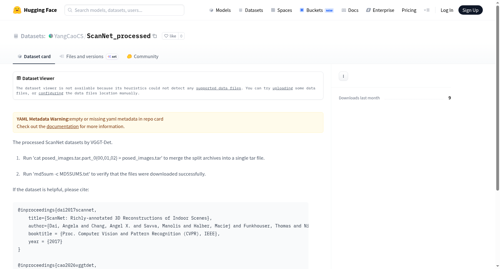Click the 'title={ScanNet: Richly-annotated' line
Image resolution: width=500 pixels, height=269 pixels.
(x=120, y=218)
